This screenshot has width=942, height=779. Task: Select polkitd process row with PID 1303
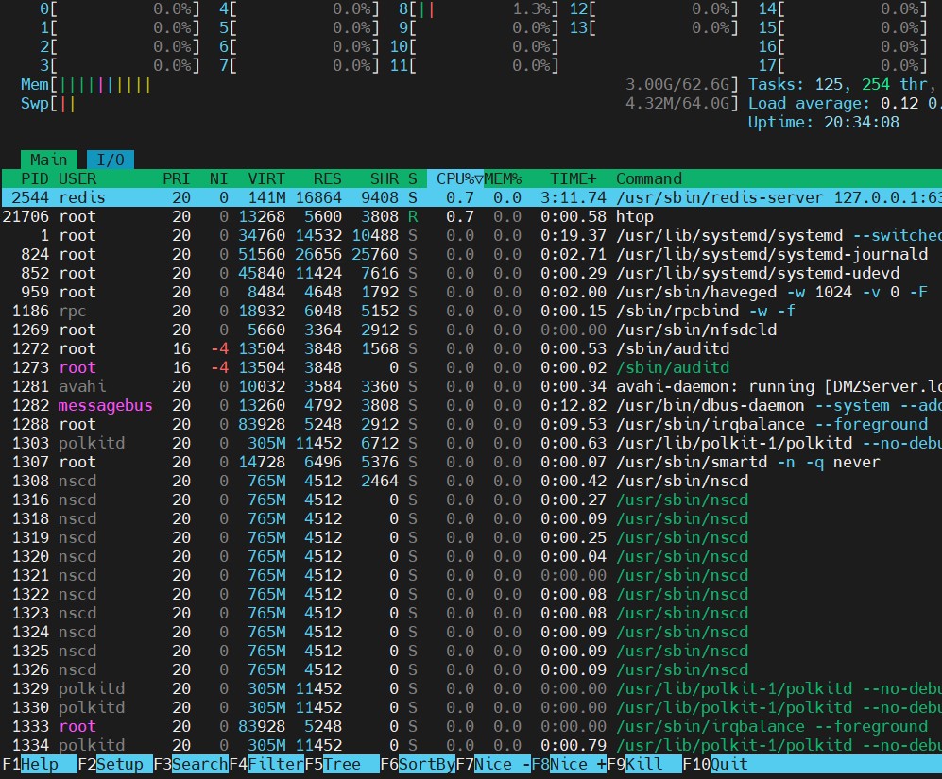coord(471,443)
